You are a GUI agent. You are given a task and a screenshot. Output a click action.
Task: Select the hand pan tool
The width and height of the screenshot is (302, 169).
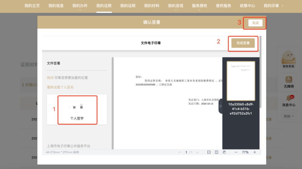point(224,152)
